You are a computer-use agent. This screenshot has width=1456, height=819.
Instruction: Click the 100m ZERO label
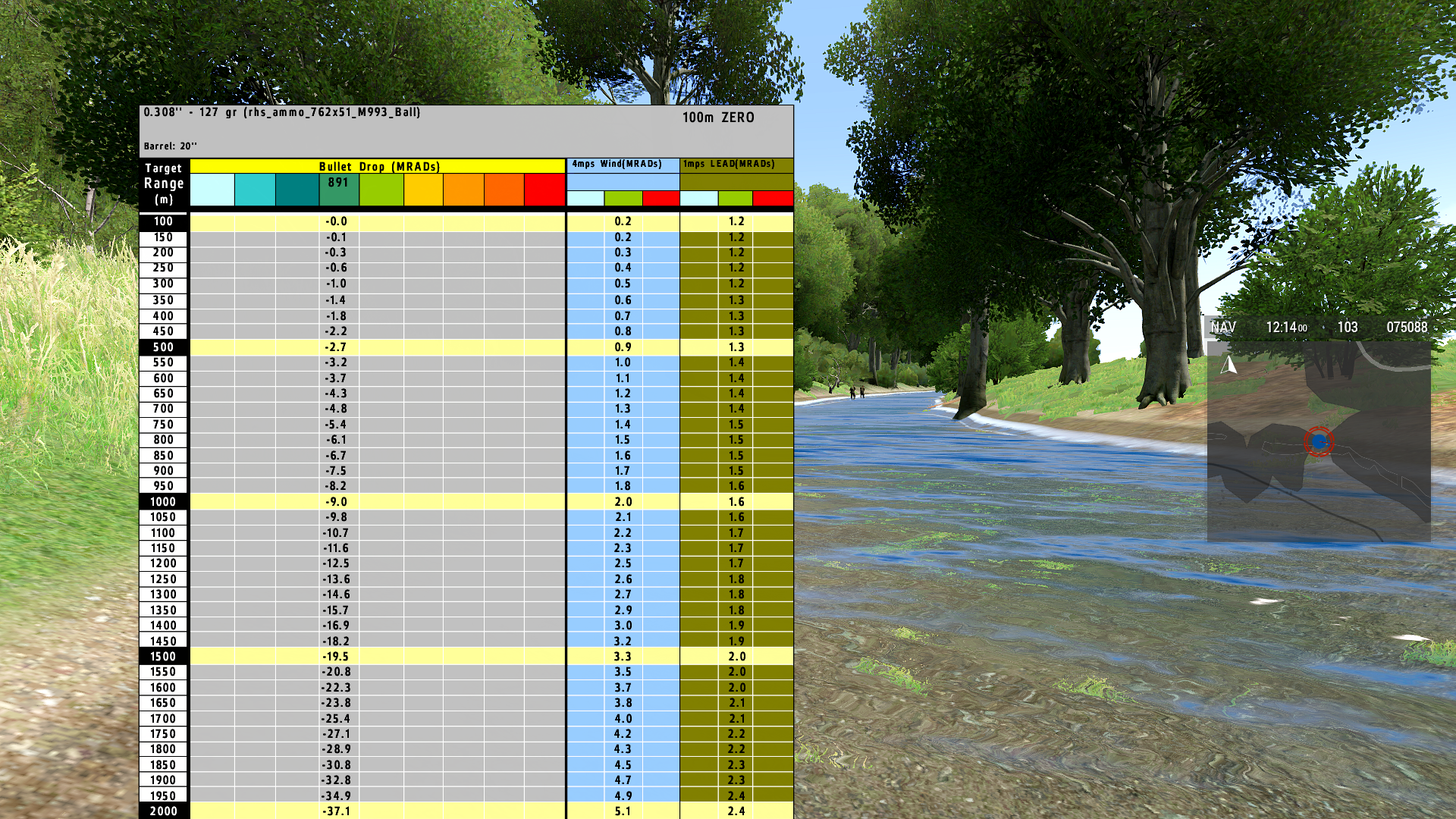pyautogui.click(x=718, y=118)
